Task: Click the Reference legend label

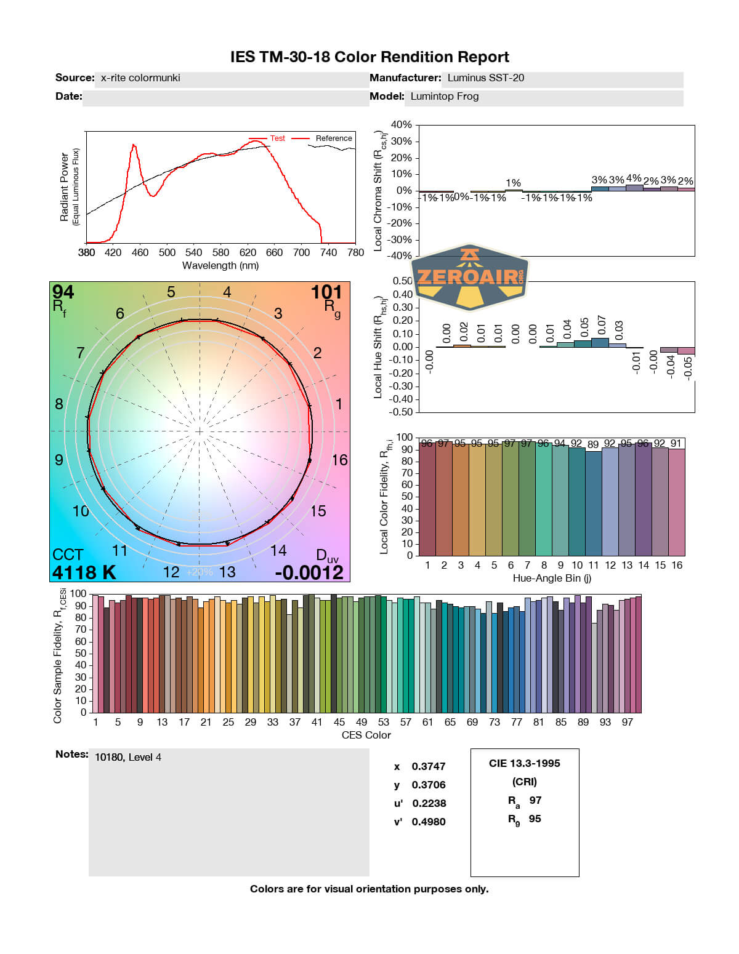Action: (333, 138)
